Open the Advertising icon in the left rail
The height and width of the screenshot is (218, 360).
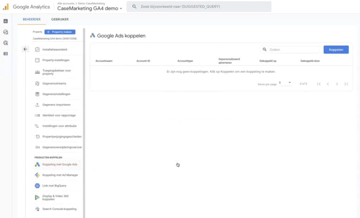[x=6, y=43]
